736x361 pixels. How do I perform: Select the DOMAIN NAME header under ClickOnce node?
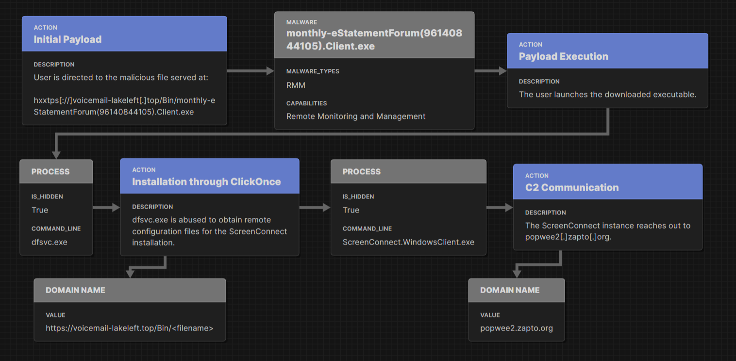75,290
